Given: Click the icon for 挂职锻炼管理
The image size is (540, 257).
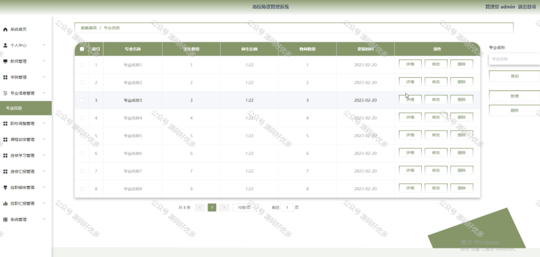Looking at the screenshot, I should point(5,187).
